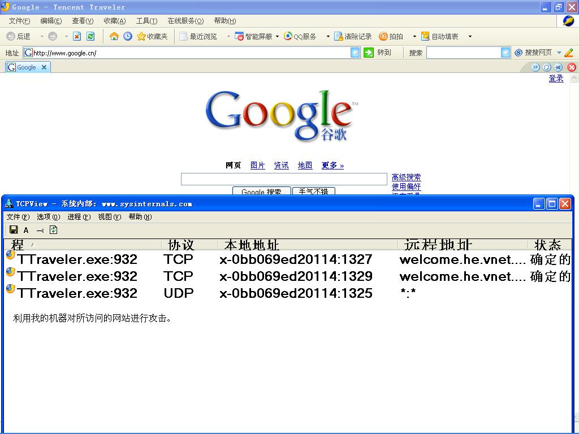Click the 搜搜网页 search engine icon
579x434 pixels.
pyautogui.click(x=518, y=53)
